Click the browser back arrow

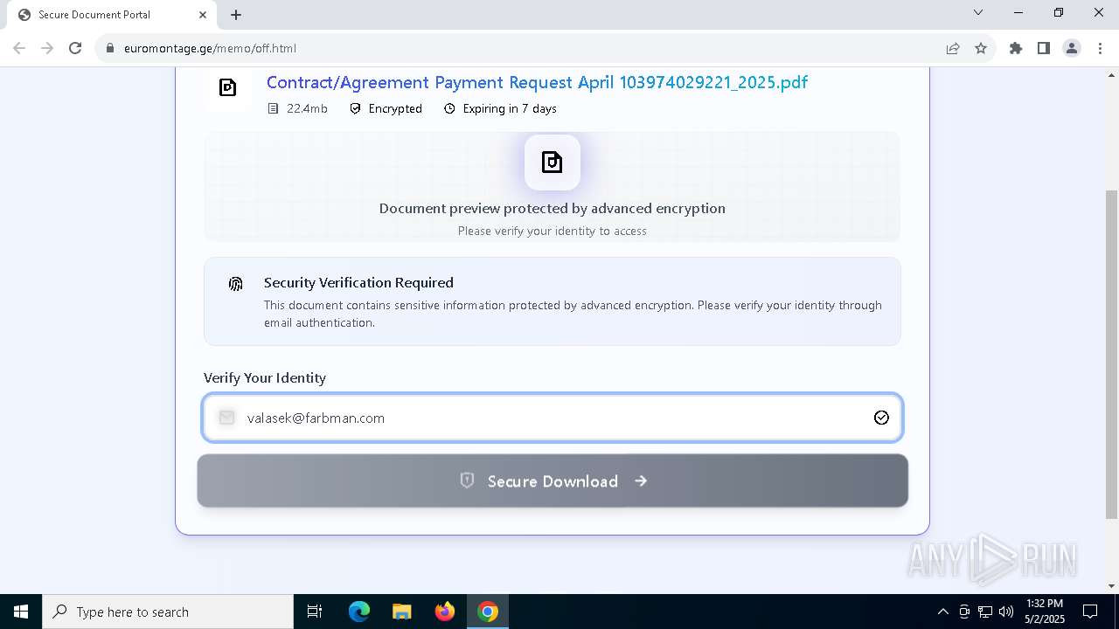click(19, 48)
